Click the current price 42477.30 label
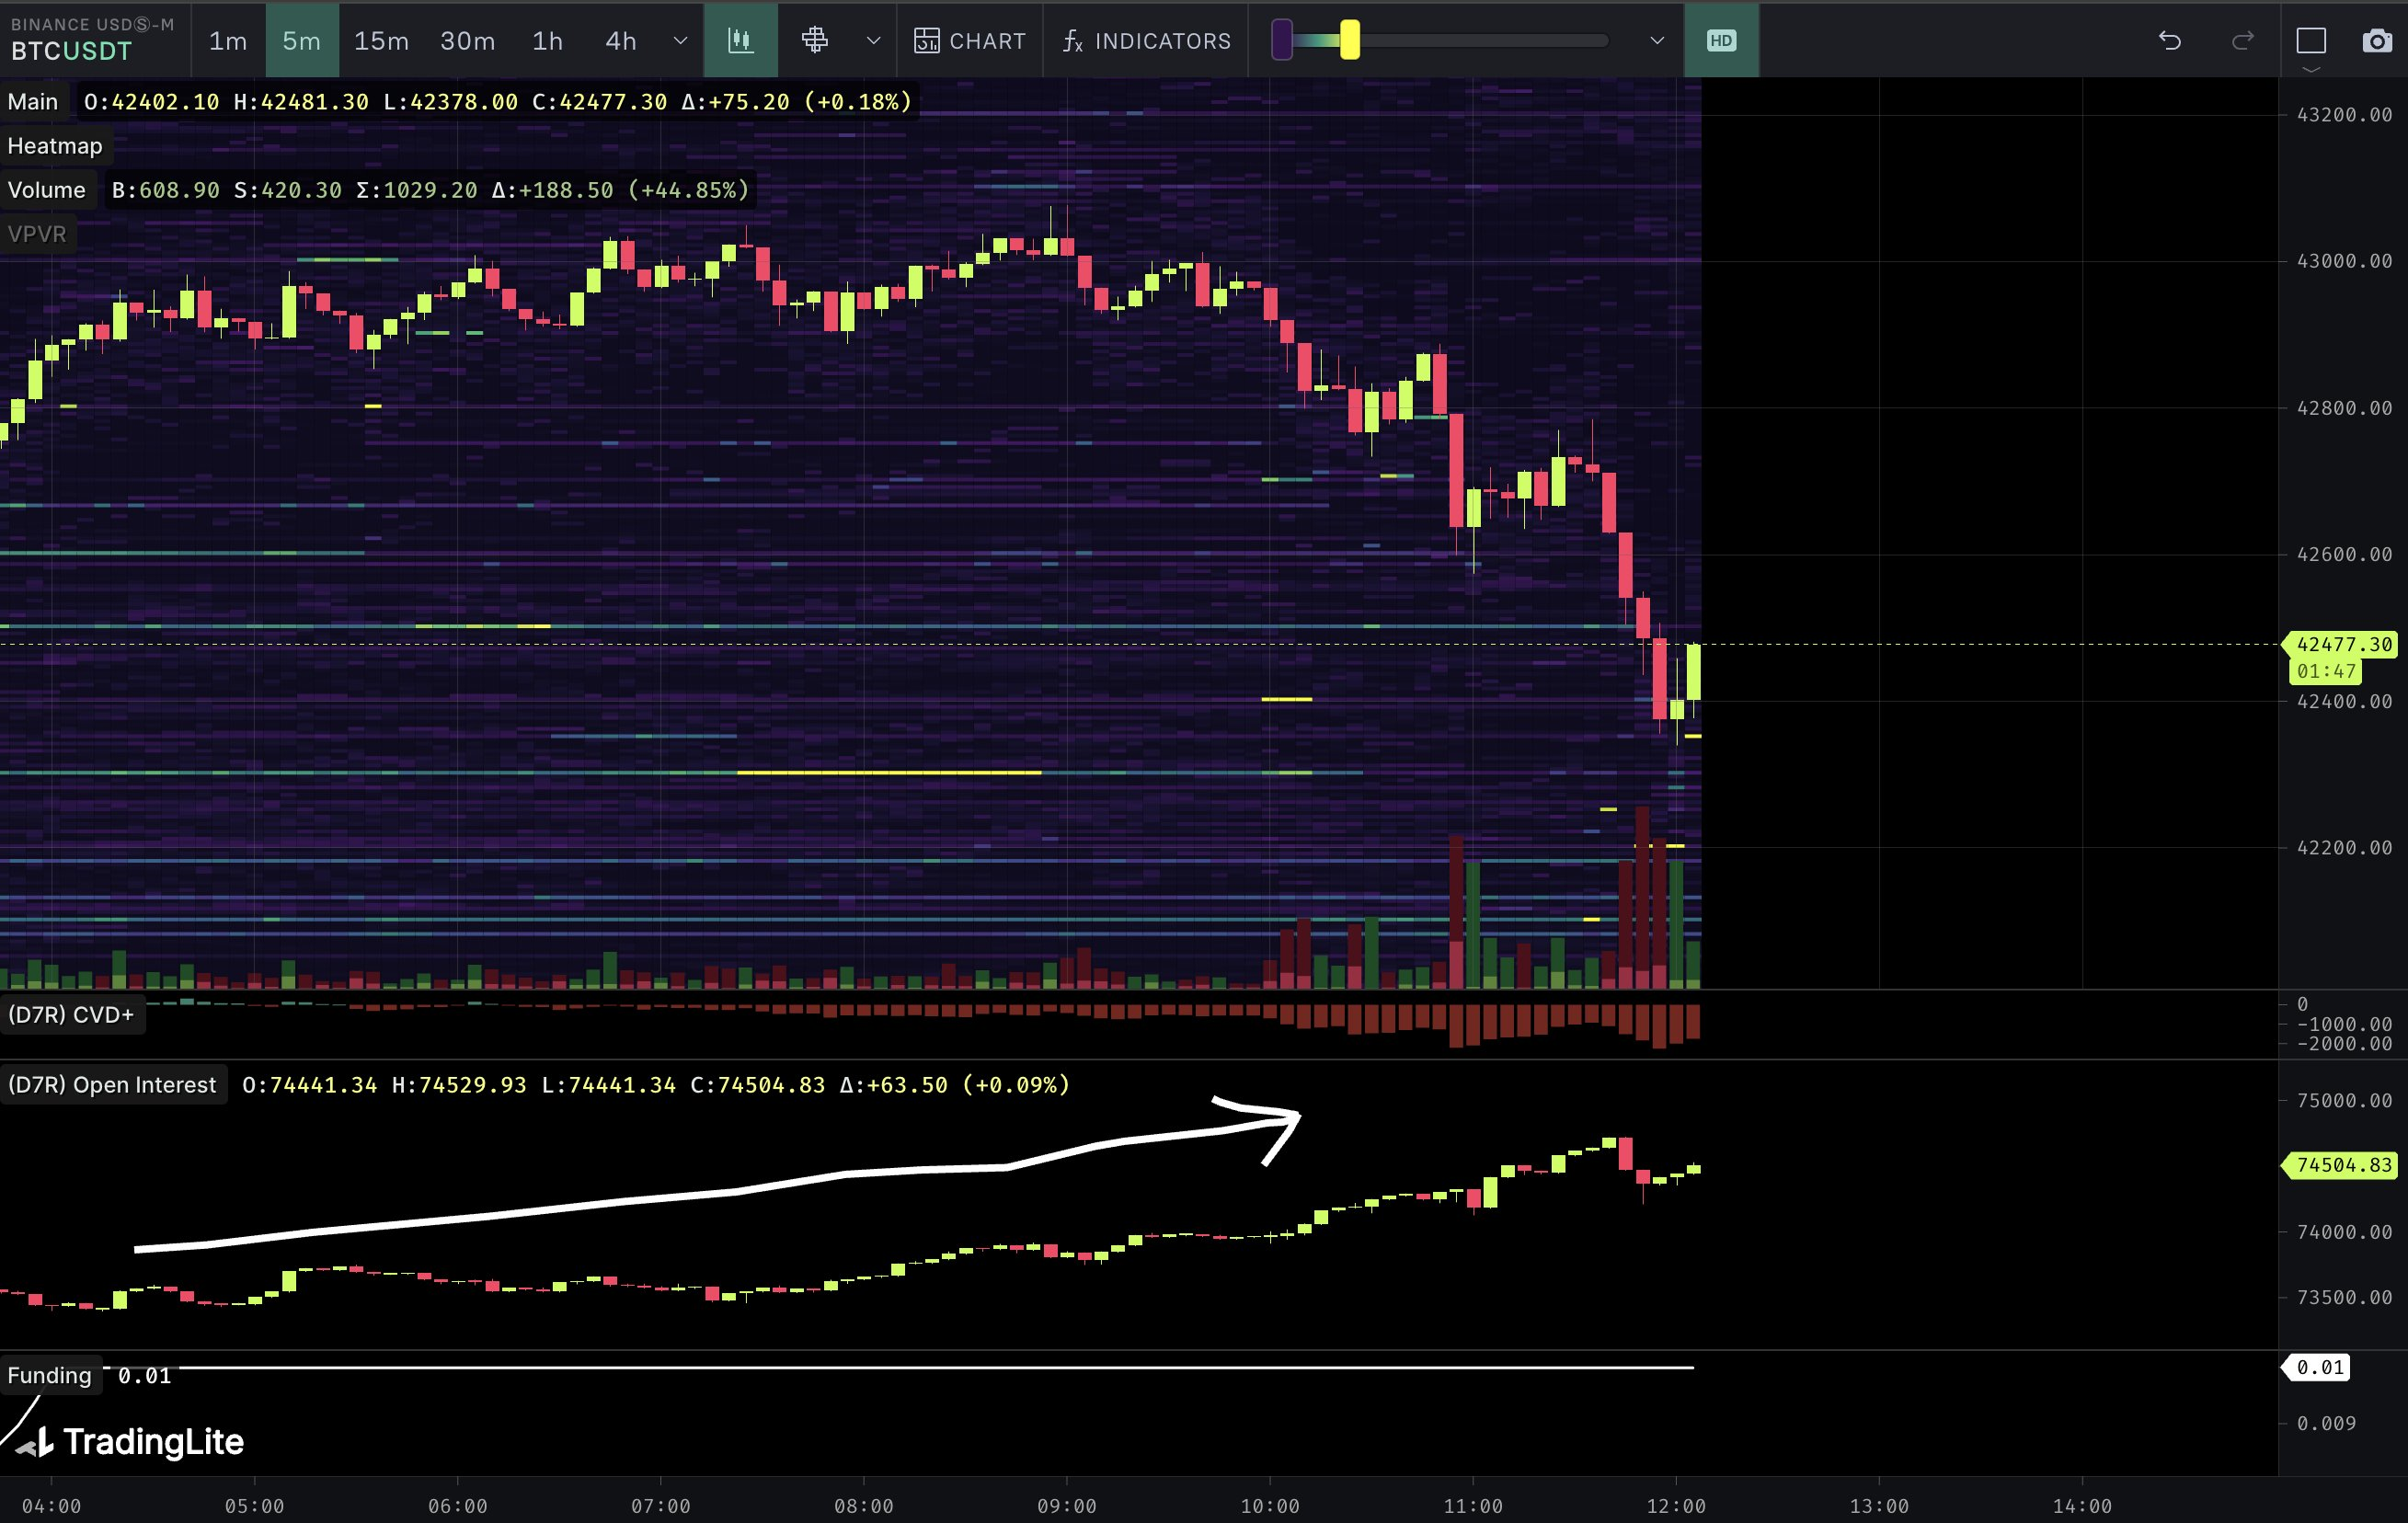2408x1523 pixels. [2343, 645]
